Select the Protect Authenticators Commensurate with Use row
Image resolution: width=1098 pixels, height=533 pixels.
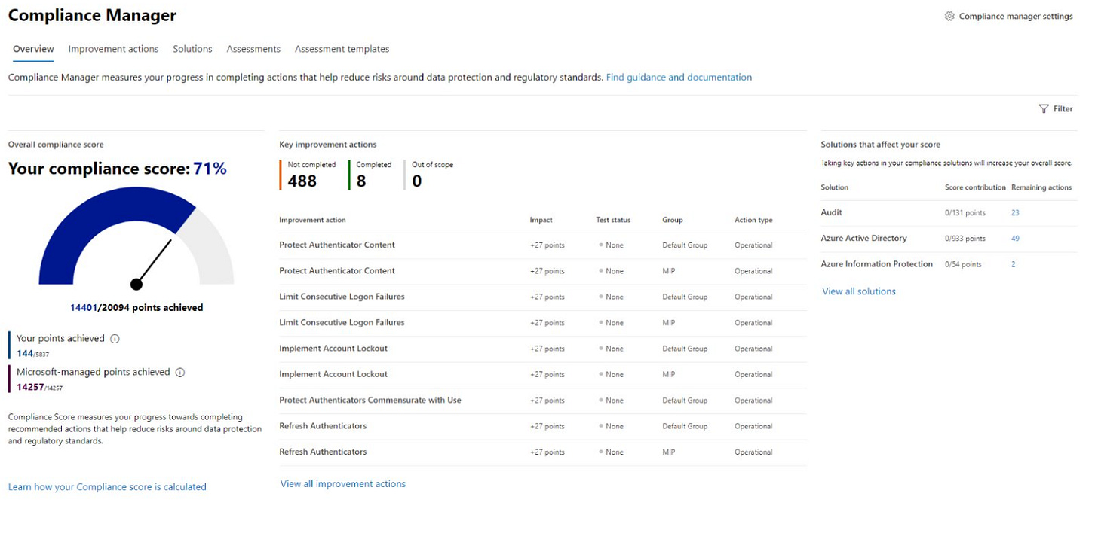tap(370, 400)
